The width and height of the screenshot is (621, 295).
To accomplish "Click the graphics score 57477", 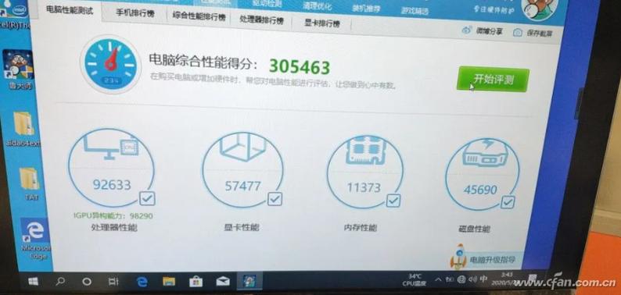I will pyautogui.click(x=242, y=186).
